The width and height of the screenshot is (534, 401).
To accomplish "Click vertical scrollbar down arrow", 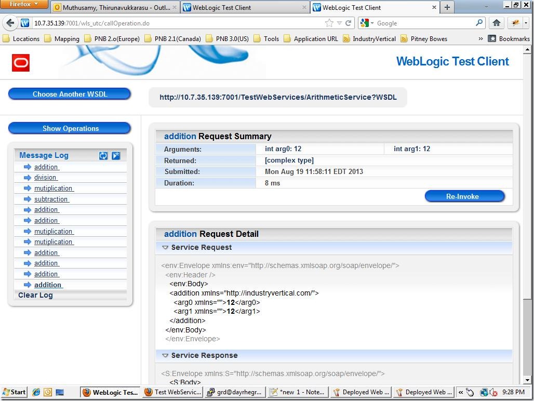I will pos(527,380).
